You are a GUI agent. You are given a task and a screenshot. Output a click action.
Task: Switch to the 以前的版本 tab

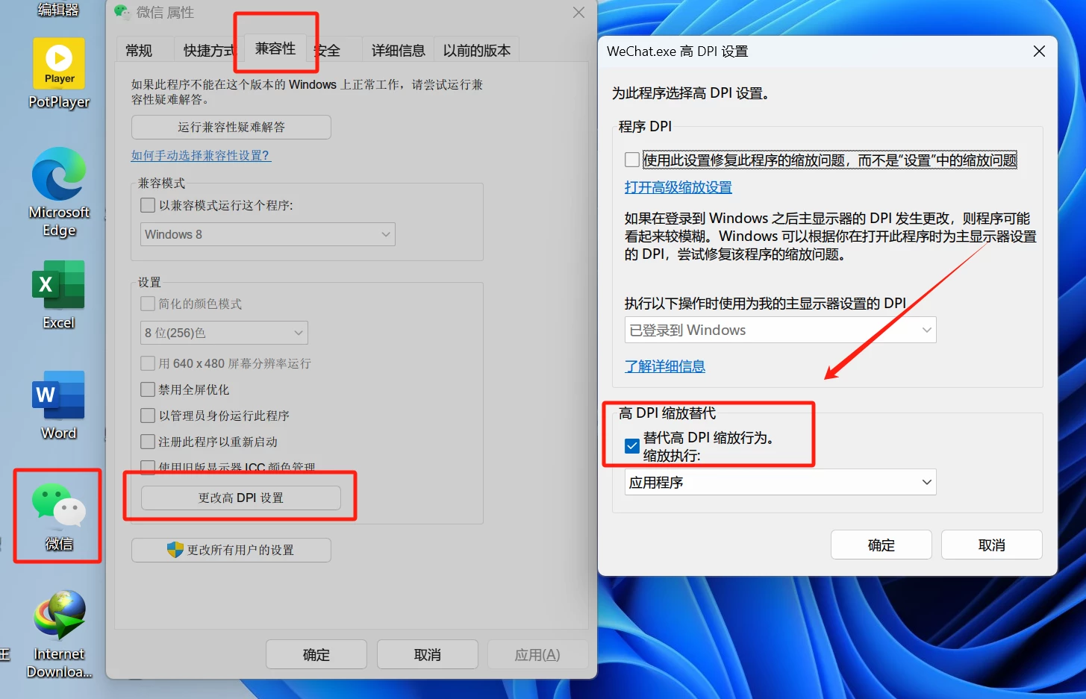click(476, 49)
